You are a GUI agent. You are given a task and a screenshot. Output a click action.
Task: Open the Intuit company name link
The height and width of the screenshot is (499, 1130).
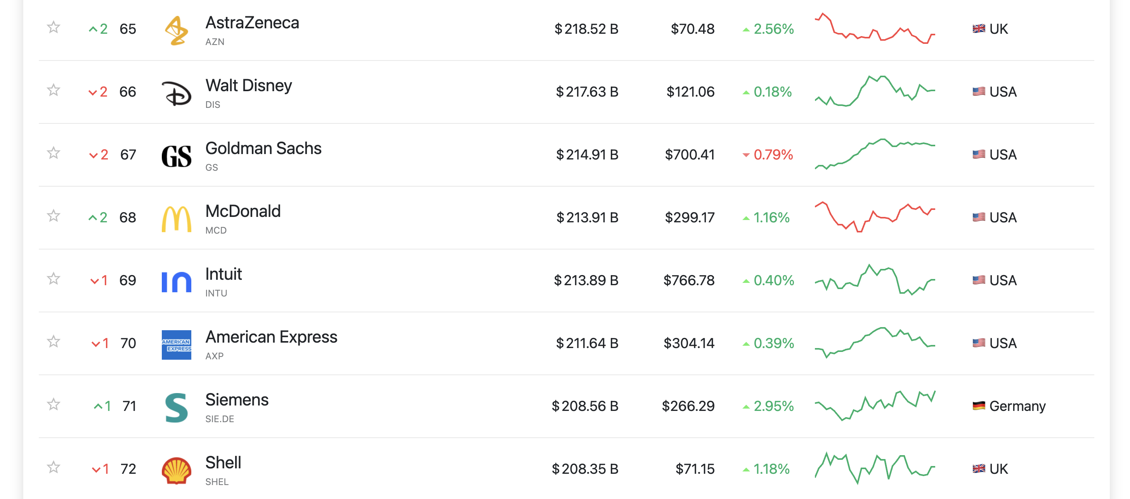pyautogui.click(x=223, y=274)
